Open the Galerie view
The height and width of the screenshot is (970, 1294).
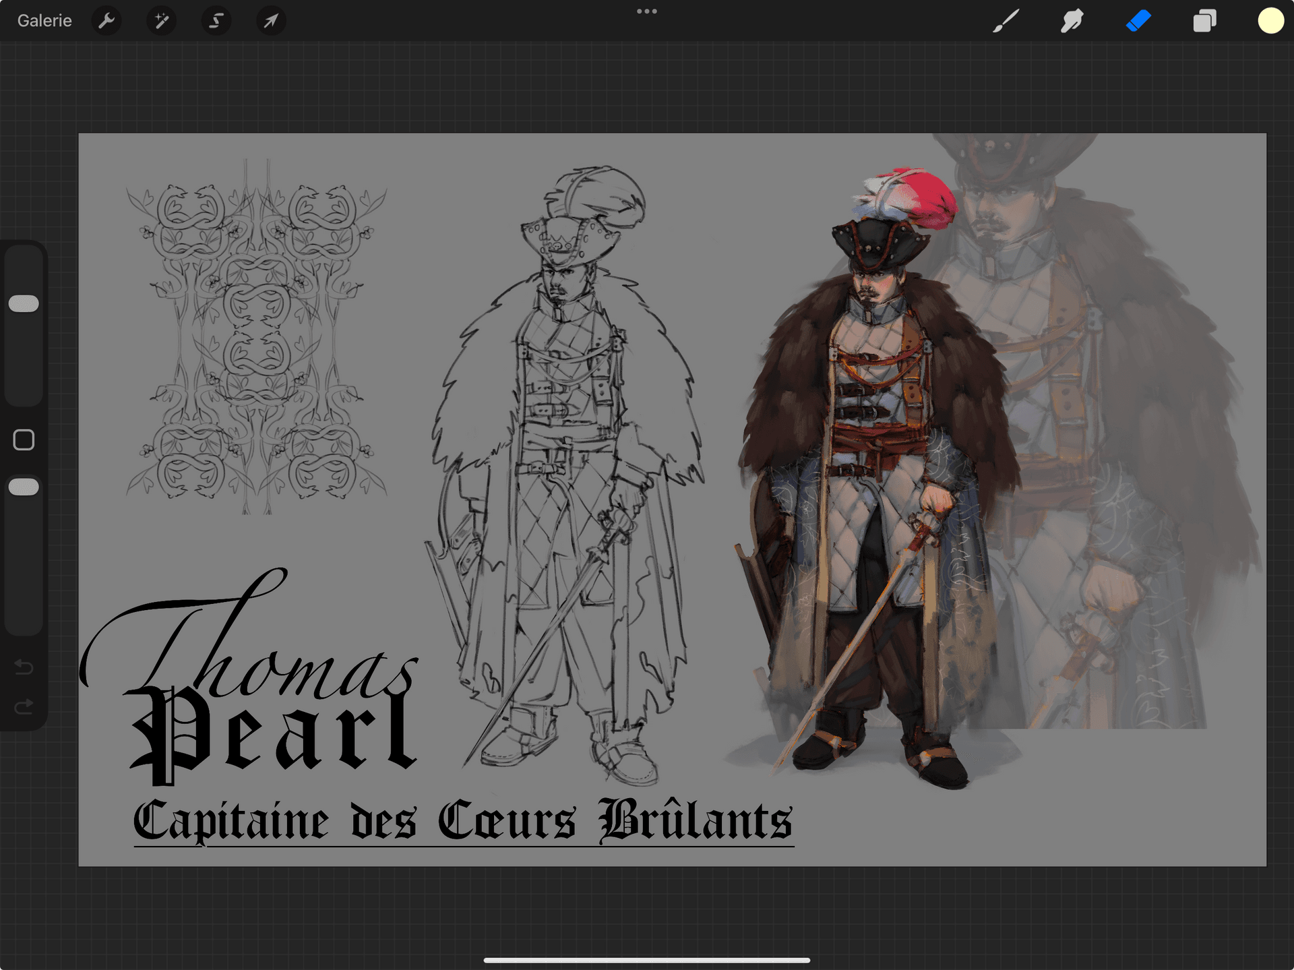pos(44,21)
